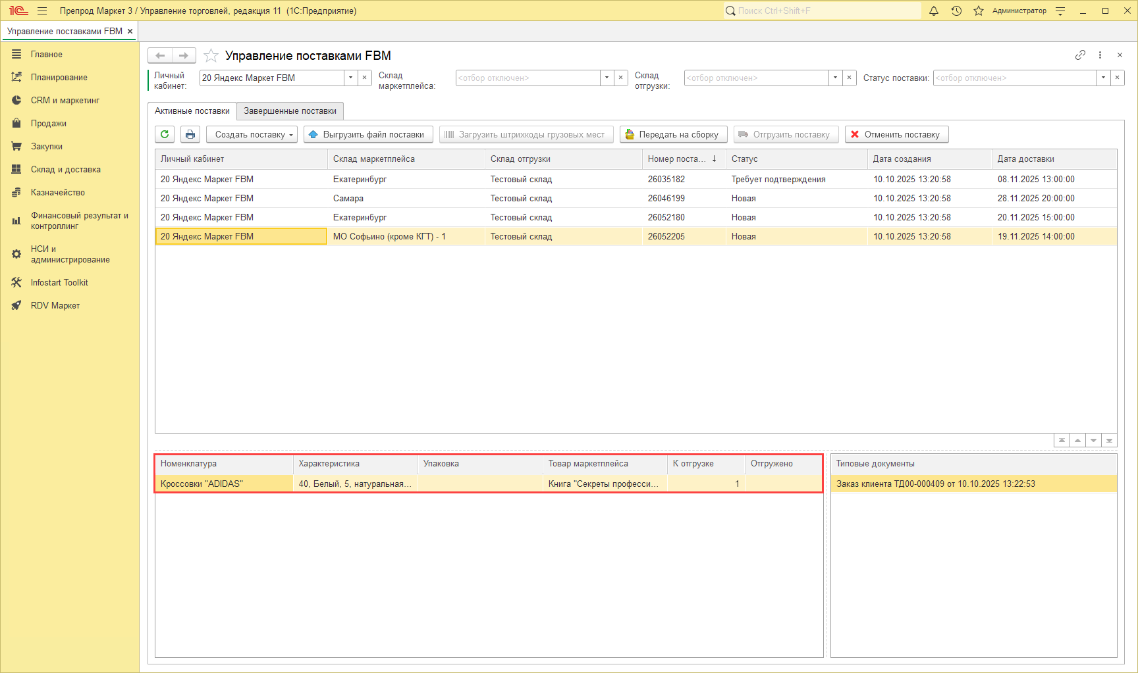Click the Отменить поставку button
The width and height of the screenshot is (1138, 673).
pyautogui.click(x=896, y=134)
